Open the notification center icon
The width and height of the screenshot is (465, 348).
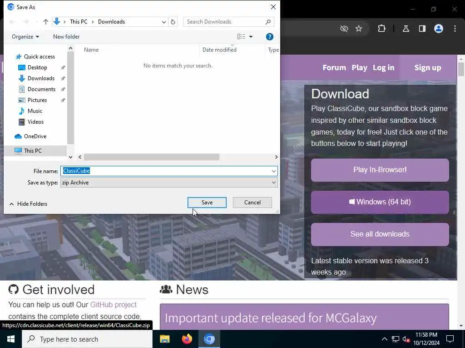(x=450, y=339)
